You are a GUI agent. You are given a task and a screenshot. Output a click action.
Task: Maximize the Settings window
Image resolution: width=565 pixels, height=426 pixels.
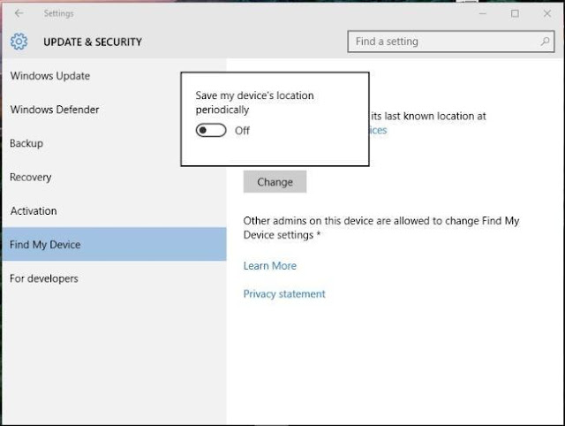coord(515,14)
